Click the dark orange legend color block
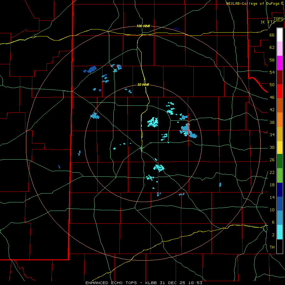This screenshot has width=285, height=285. pyautogui.click(x=280, y=105)
